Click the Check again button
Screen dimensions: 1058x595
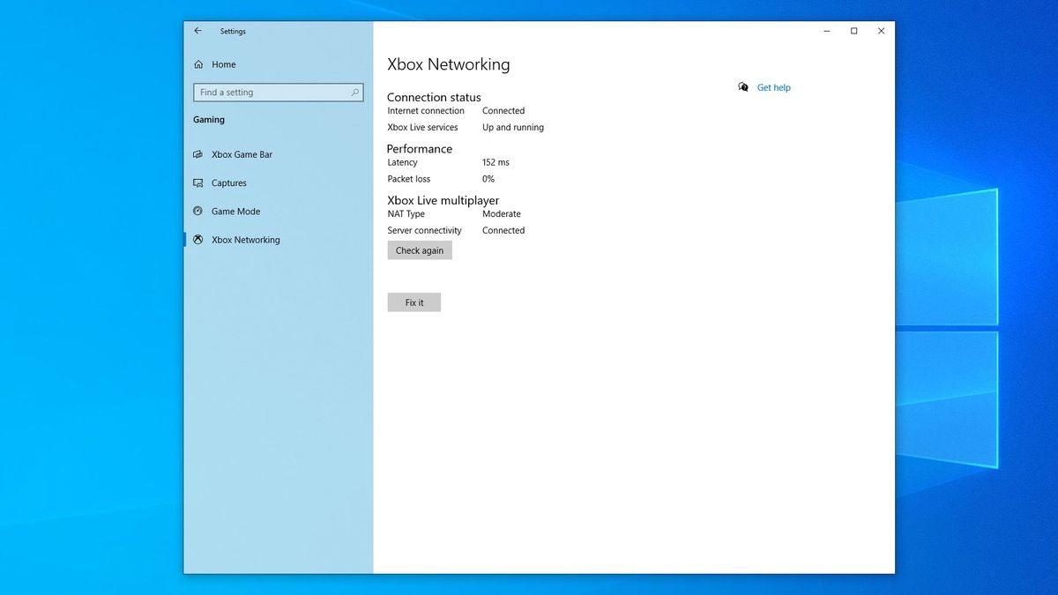coord(420,250)
